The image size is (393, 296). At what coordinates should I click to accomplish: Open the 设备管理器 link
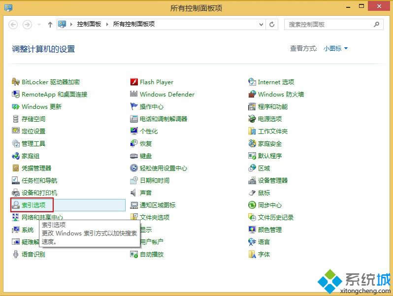(x=273, y=180)
